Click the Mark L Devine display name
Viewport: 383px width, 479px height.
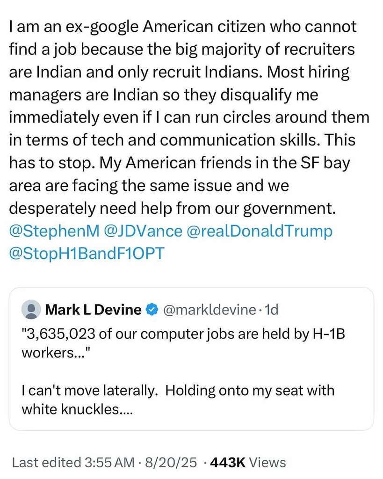pos(93,310)
